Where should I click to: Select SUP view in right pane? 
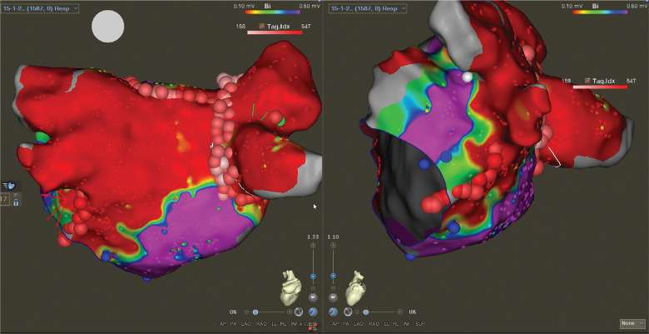pyautogui.click(x=420, y=324)
